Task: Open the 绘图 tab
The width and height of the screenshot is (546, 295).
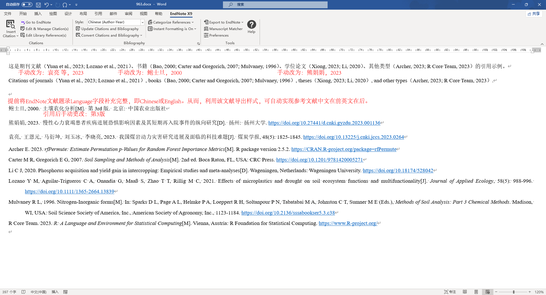Action: (x=53, y=14)
